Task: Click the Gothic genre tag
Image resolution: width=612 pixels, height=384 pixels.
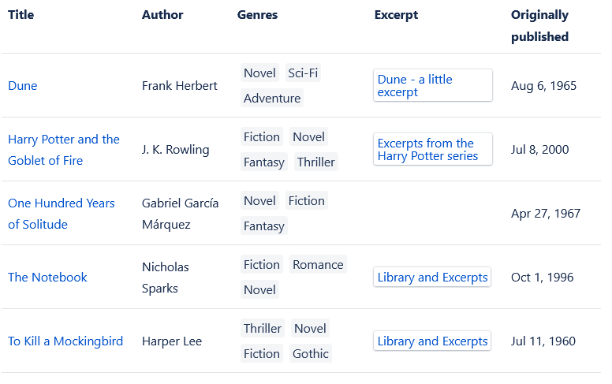Action: pos(311,354)
